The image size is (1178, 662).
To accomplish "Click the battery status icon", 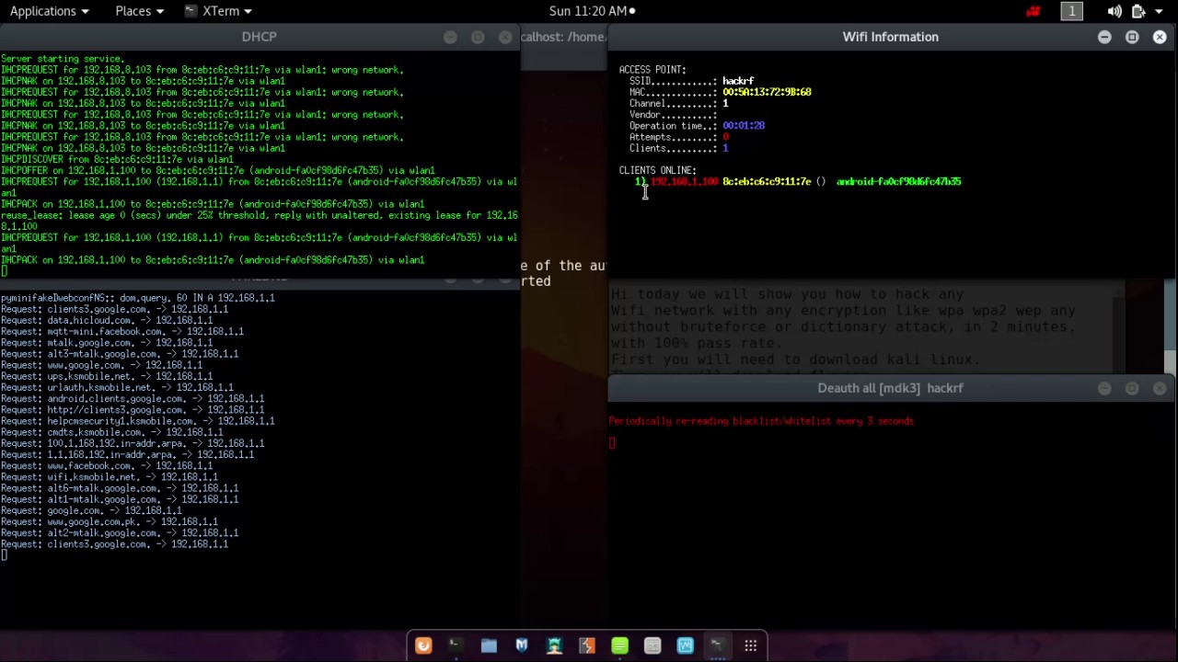I will [x=1138, y=11].
